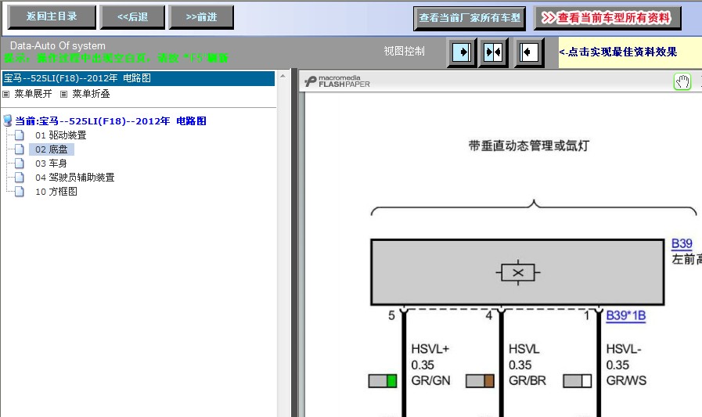Image resolution: width=702 pixels, height=417 pixels.
Task: Click the expand-right view control icon
Action: pyautogui.click(x=462, y=52)
